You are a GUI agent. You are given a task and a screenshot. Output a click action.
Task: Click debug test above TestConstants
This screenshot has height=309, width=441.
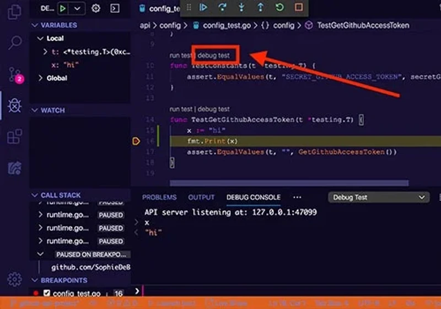pyautogui.click(x=213, y=55)
